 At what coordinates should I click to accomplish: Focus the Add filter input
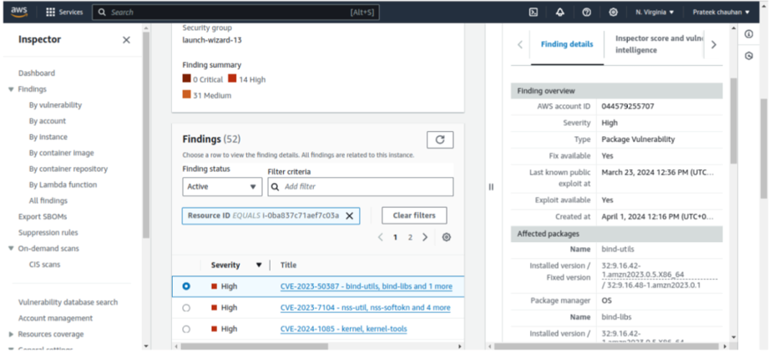click(361, 187)
